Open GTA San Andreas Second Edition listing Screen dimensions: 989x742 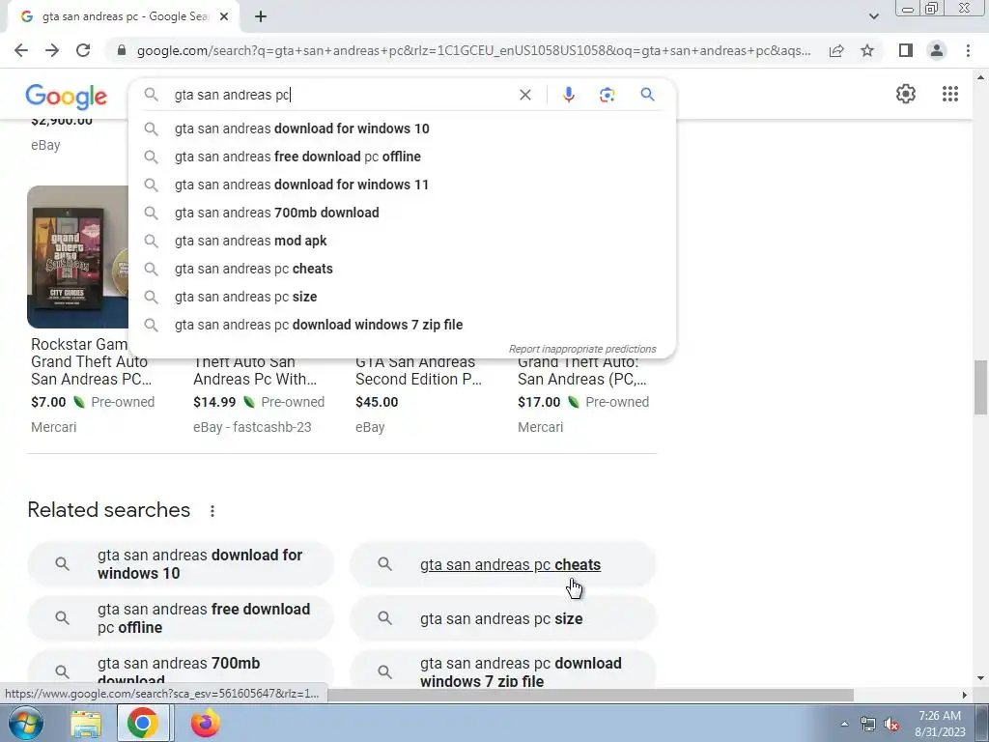pos(418,371)
